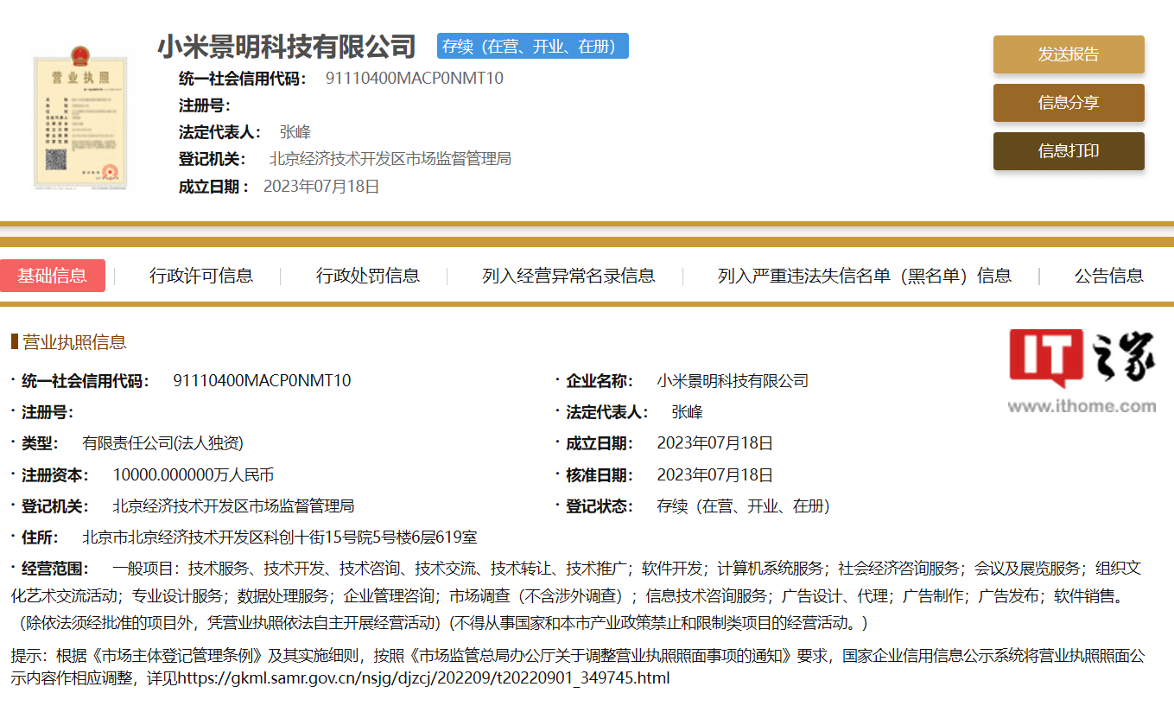Switch to the 行政许可信息 tab
Image resolution: width=1174 pixels, height=725 pixels.
[201, 276]
